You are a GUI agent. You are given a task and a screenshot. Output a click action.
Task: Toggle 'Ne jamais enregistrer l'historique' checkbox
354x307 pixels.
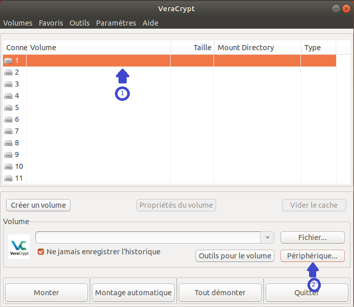tap(41, 252)
